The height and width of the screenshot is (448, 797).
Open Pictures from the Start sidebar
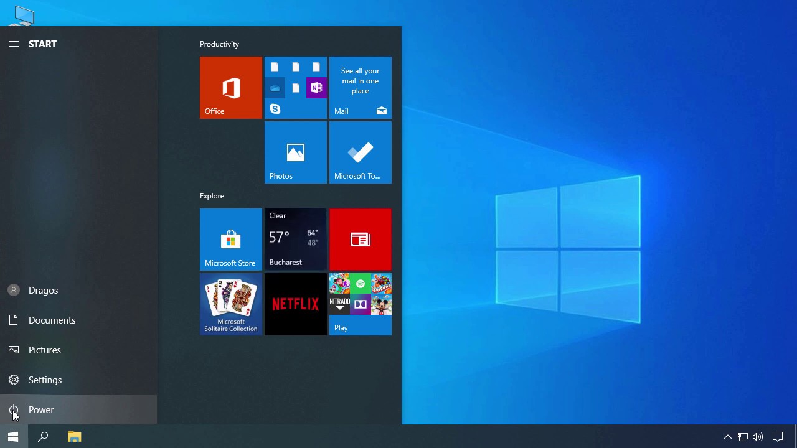pyautogui.click(x=44, y=350)
